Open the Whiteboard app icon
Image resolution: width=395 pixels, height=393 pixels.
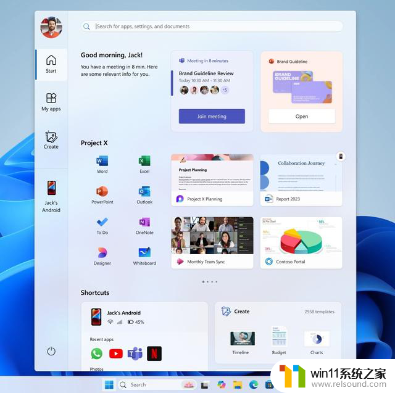(144, 256)
